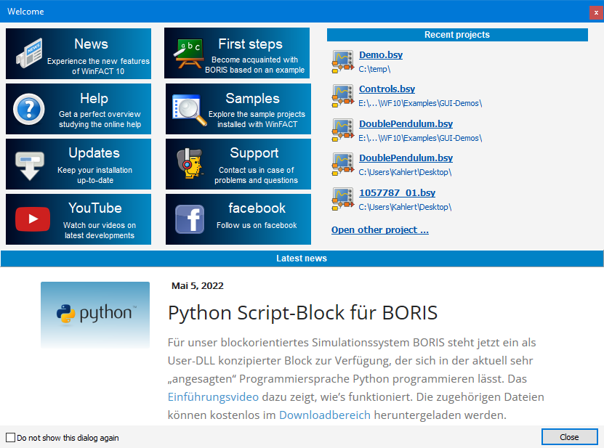This screenshot has width=604, height=448.
Task: Click the 'Open other project ...' link
Action: tap(380, 229)
